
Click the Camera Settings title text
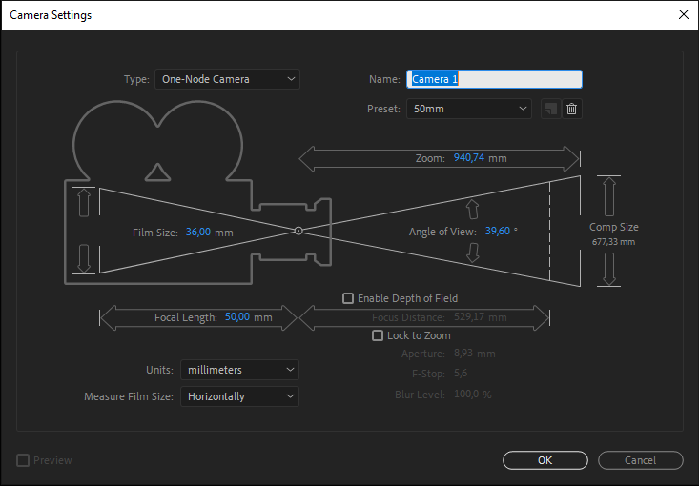pyautogui.click(x=51, y=15)
